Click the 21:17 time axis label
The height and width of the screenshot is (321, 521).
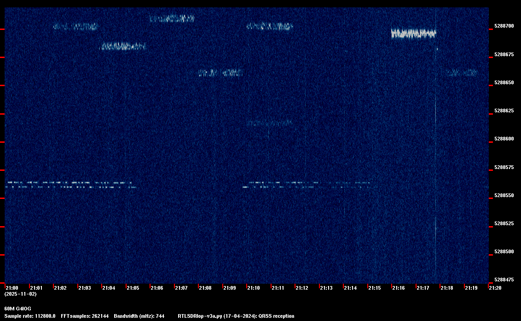[423, 288]
